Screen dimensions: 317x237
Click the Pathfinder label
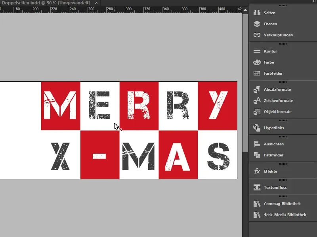tap(273, 155)
